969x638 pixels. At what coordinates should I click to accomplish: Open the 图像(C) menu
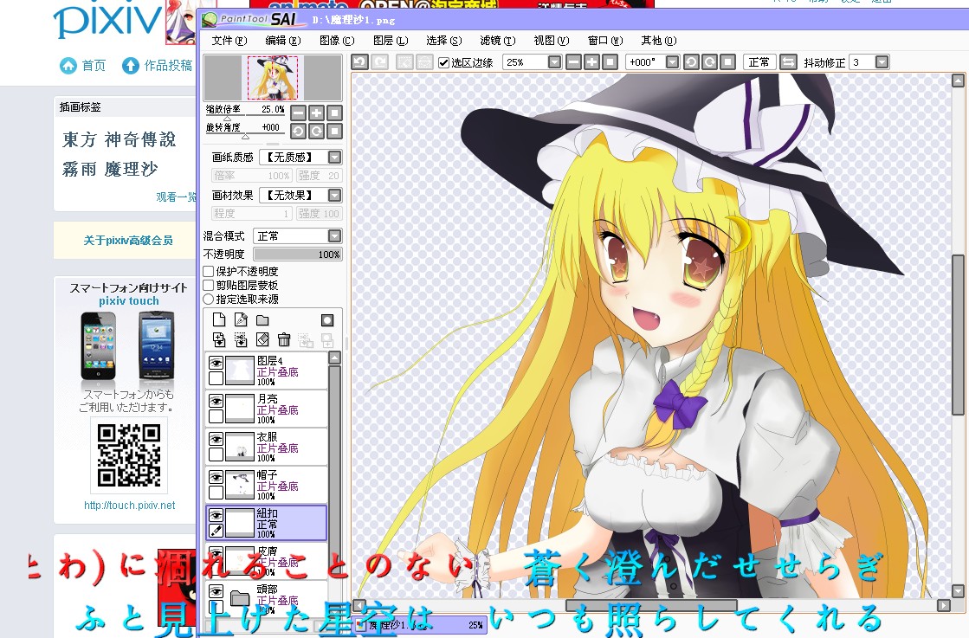[337, 41]
